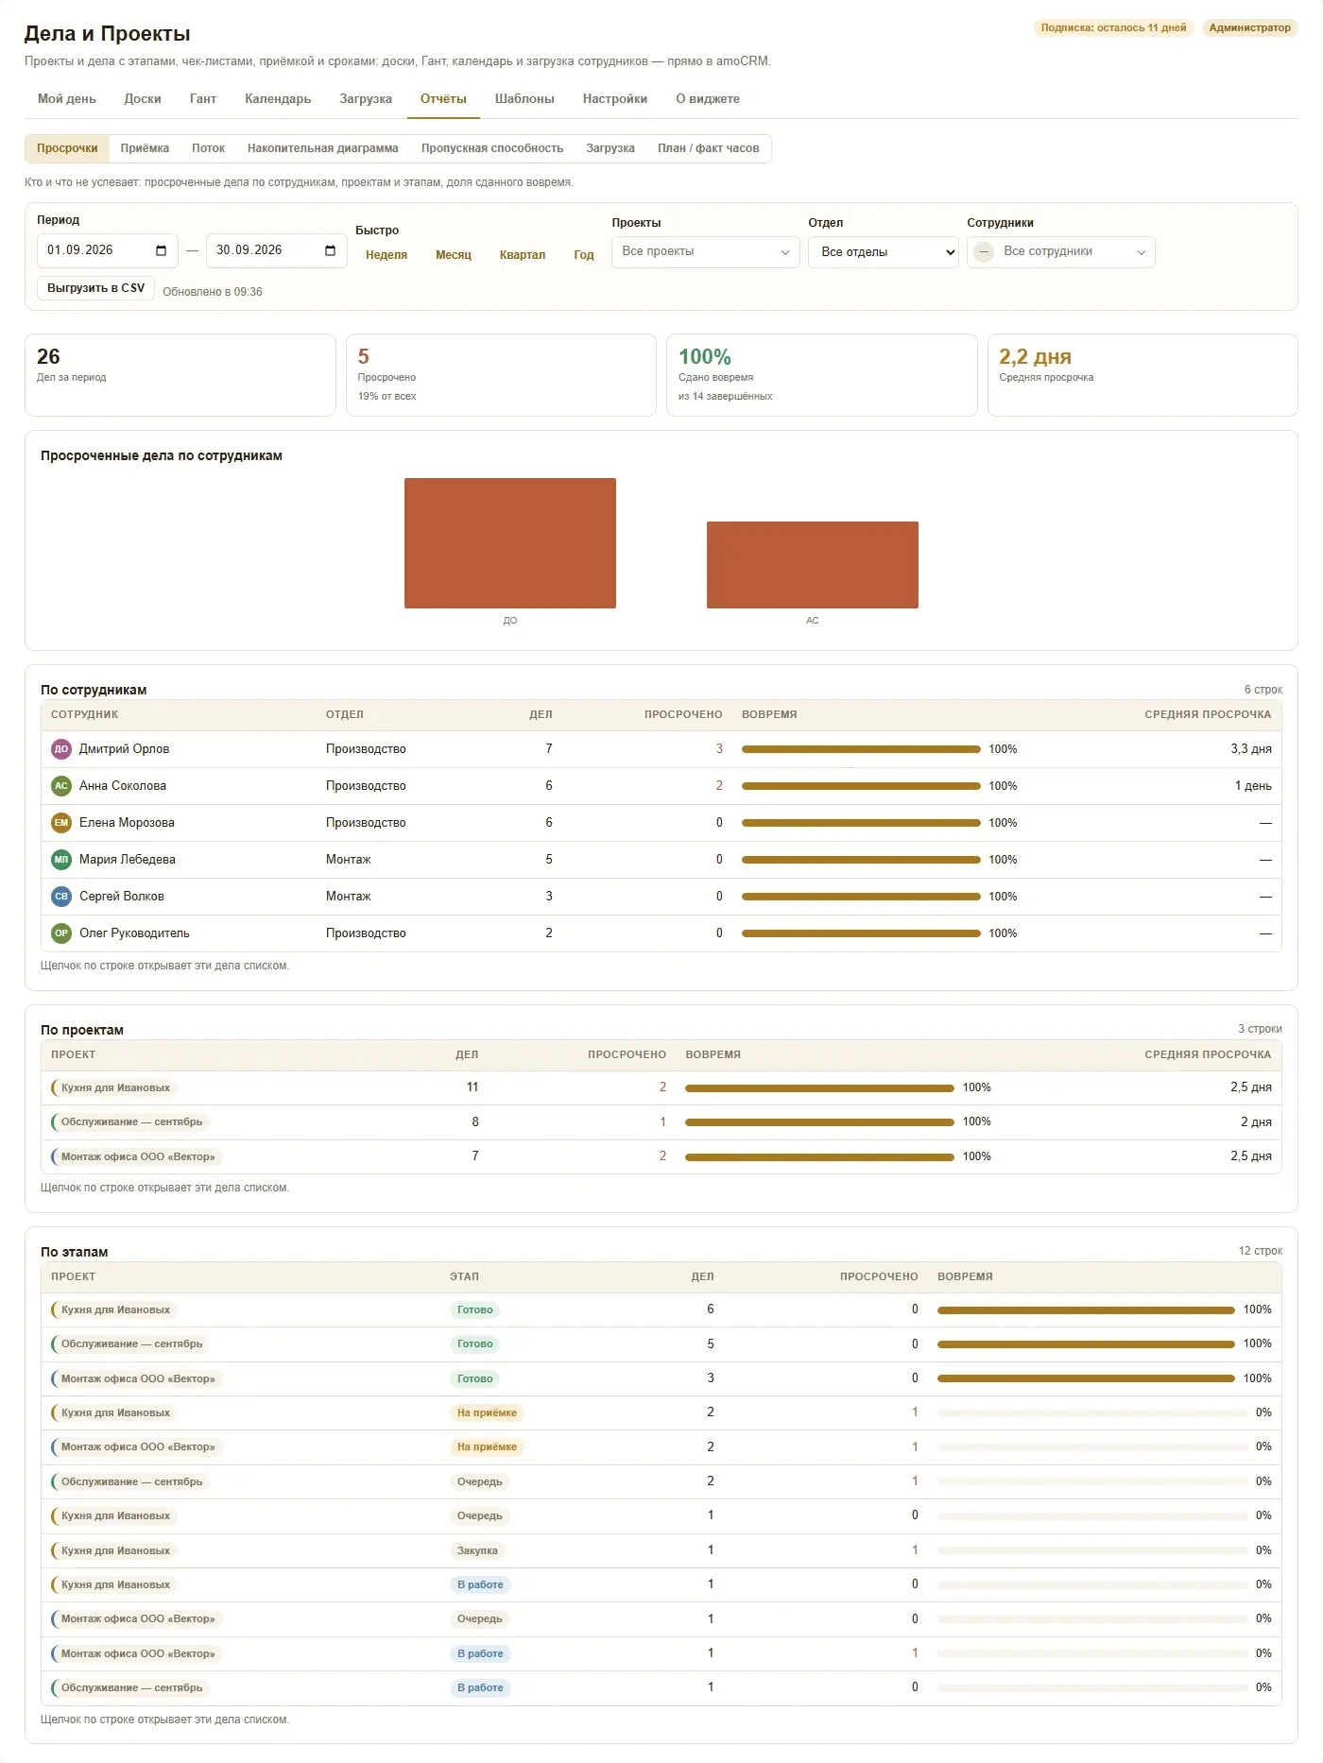
Task: Show the Поток report
Action: tap(208, 148)
